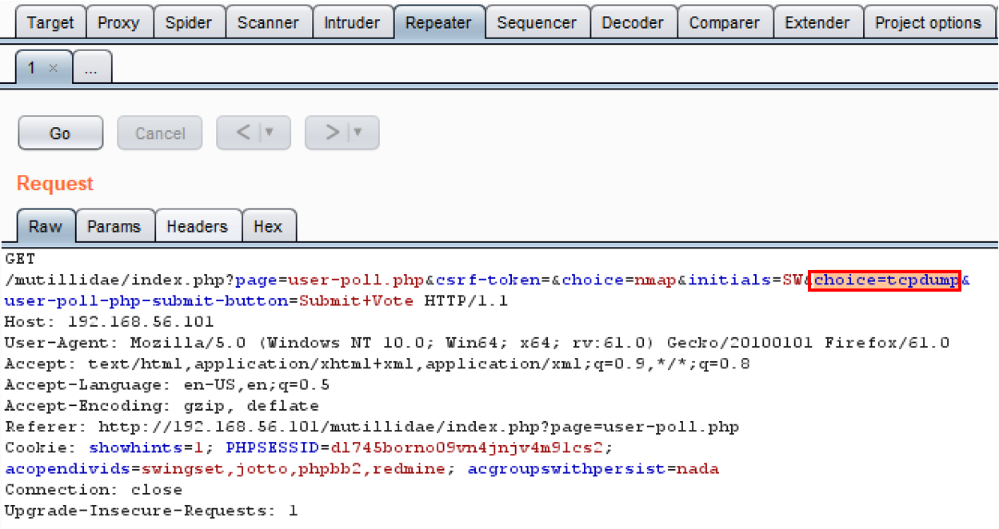Go to the Intruder tab
Viewport: 999px width, 529px height.
[353, 22]
